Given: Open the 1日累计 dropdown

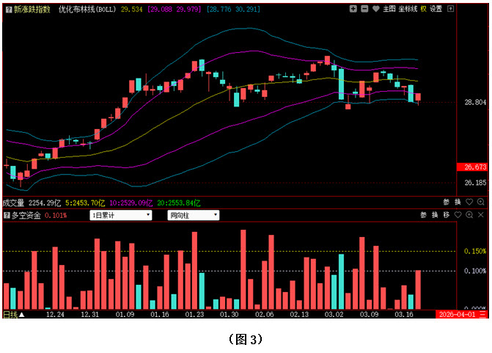Looking at the screenshot, I should coord(121,216).
